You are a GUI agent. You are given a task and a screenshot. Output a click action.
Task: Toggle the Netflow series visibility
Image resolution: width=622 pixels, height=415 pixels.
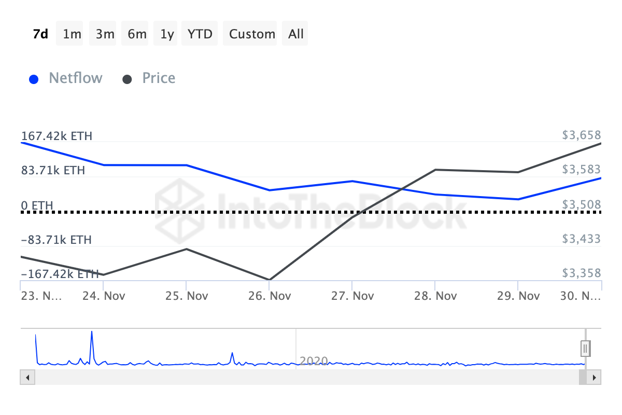click(x=75, y=78)
